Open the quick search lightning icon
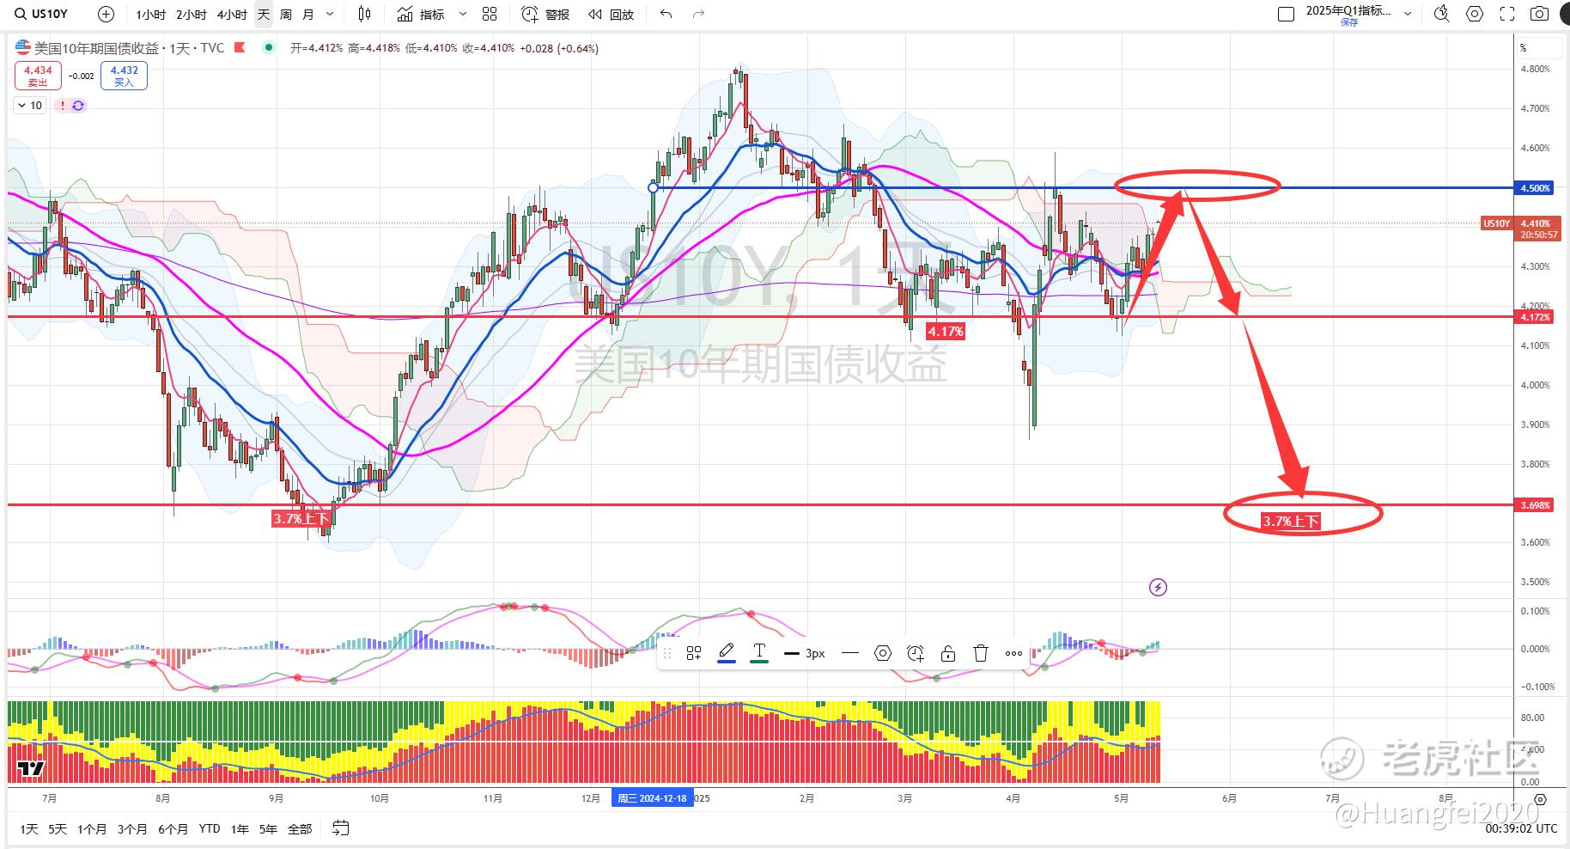This screenshot has height=849, width=1570. click(1442, 14)
